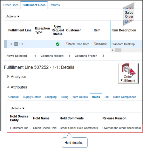Viewport: 143px width, 148px height.
Task: Click the Customer column header
Action: [74, 30]
